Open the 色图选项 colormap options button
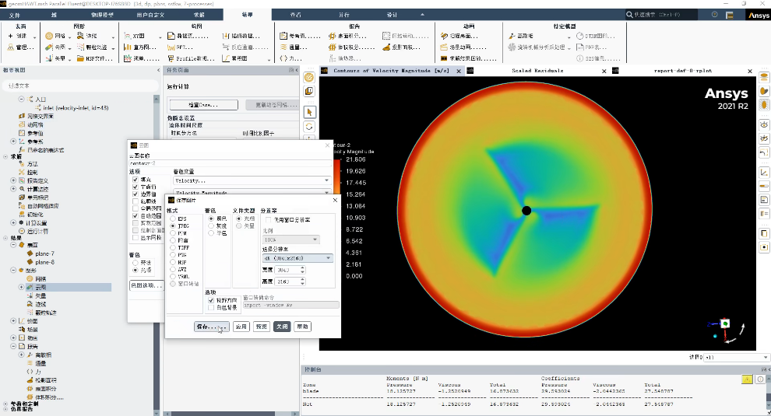771x416 pixels. 146,285
